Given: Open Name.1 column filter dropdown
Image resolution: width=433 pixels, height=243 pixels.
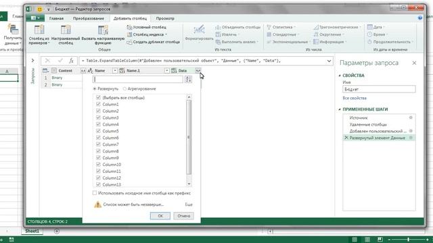Looking at the screenshot, I should tap(166, 71).
